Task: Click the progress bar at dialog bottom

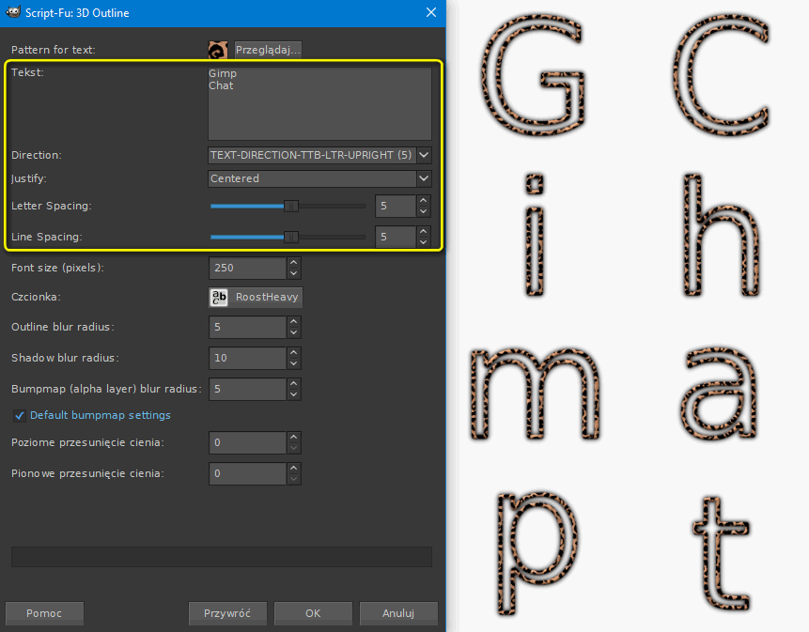Action: tap(222, 557)
